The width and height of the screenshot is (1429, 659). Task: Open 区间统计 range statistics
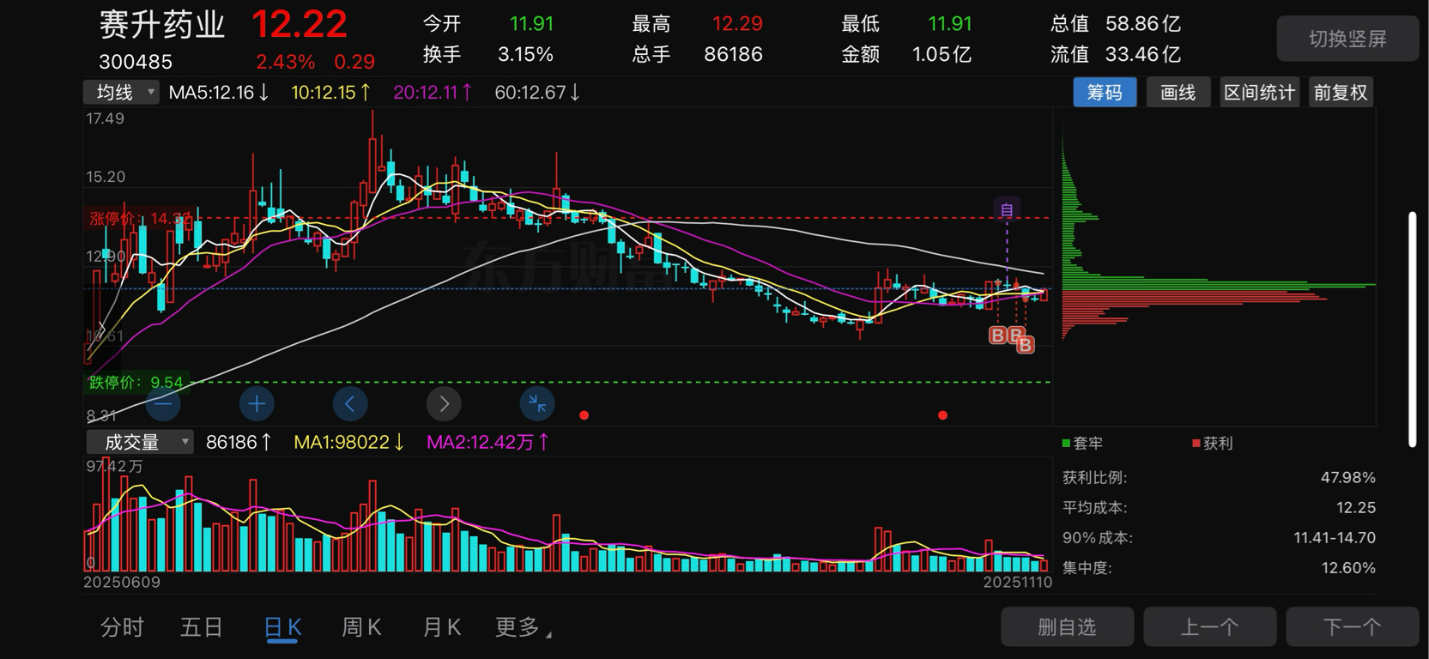tap(1259, 92)
